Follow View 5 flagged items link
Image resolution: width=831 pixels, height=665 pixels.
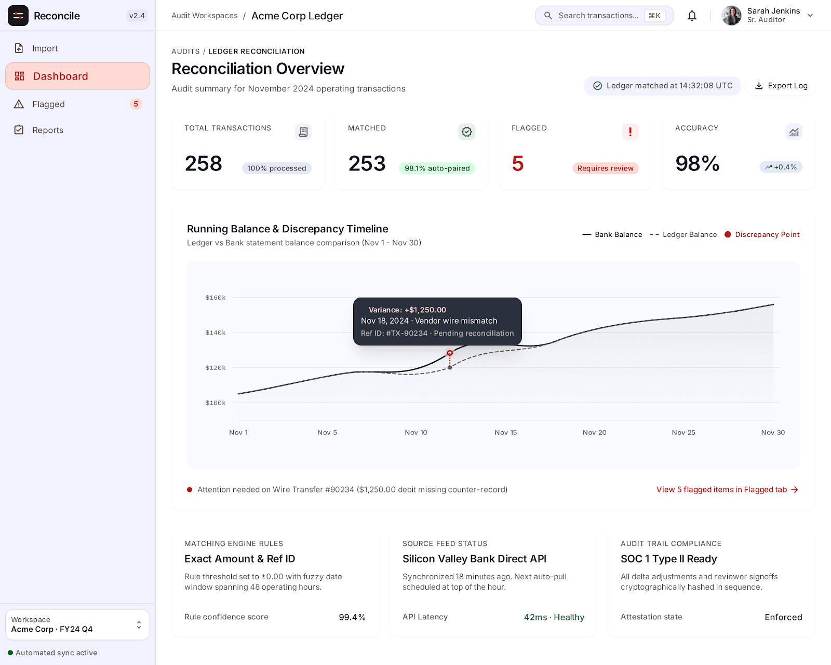[727, 489]
